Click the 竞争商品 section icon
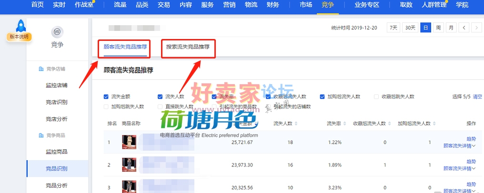The width and height of the screenshot is (484, 193). coord(41,135)
